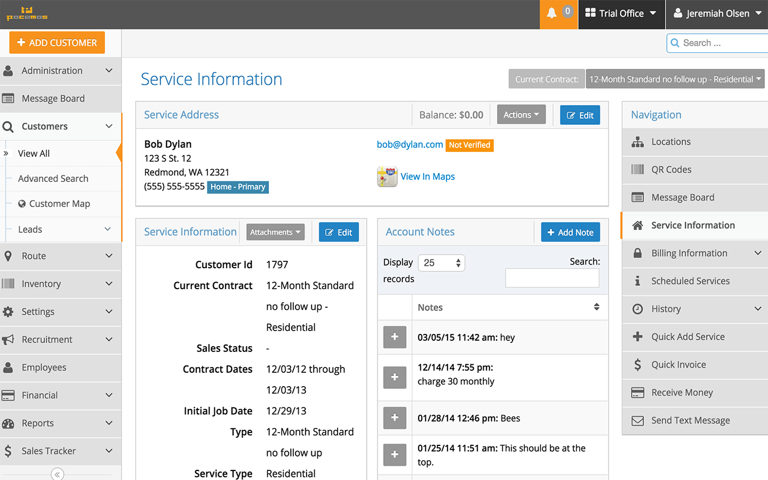768x480 pixels.
Task: Open the Actions dropdown
Action: pos(521,114)
